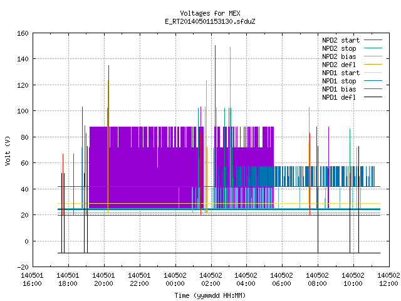Click the 'NPD2 defl' legend label
The width and height of the screenshot is (401, 301).
click(339, 65)
